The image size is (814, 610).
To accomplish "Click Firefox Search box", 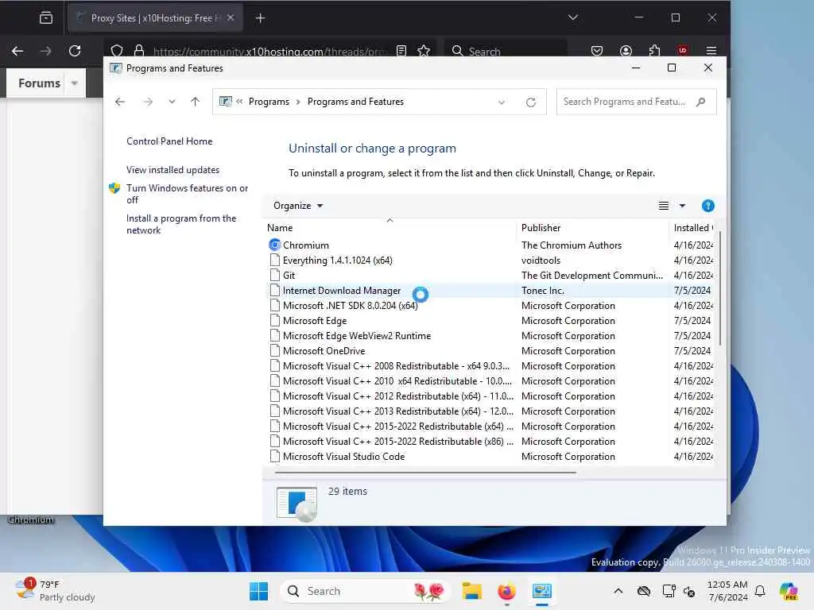I will click(506, 51).
